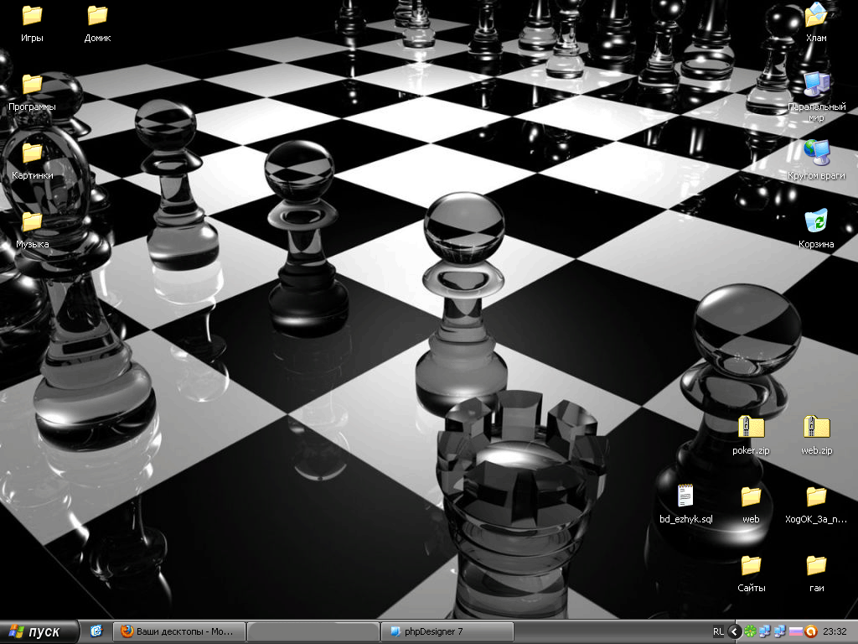
Task: Click the Паралельный мир network icon
Action: 816,84
